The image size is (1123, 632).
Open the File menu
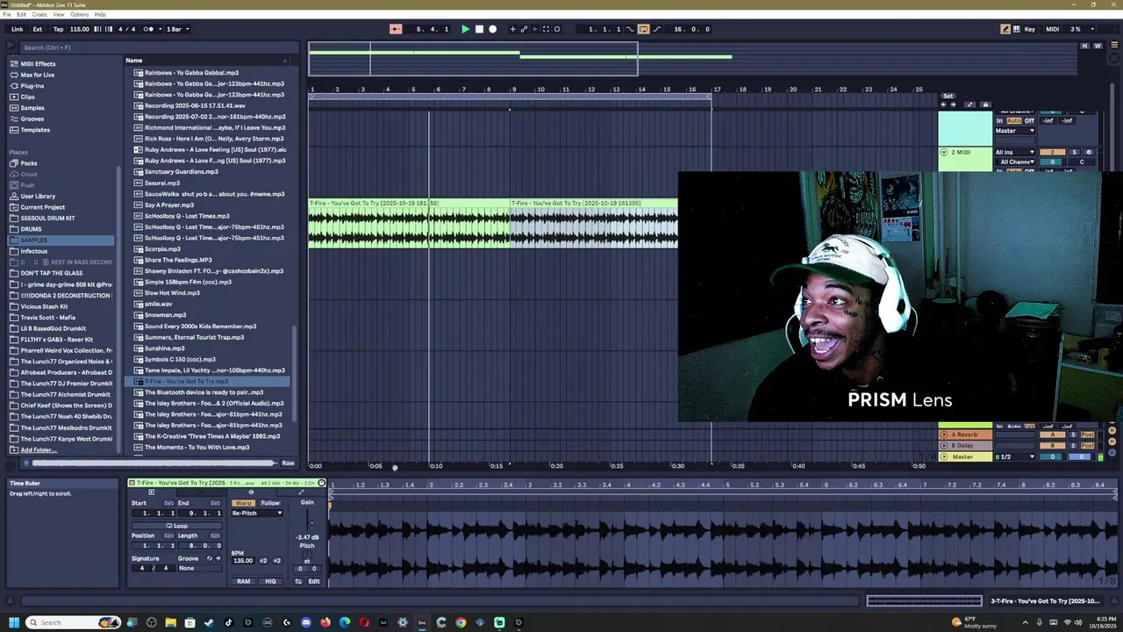pos(8,14)
